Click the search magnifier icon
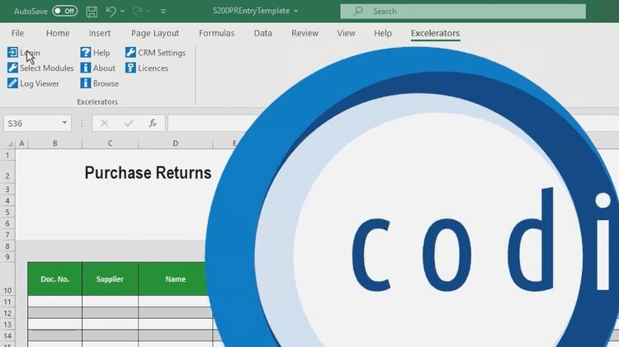This screenshot has height=347, width=619. coord(358,11)
